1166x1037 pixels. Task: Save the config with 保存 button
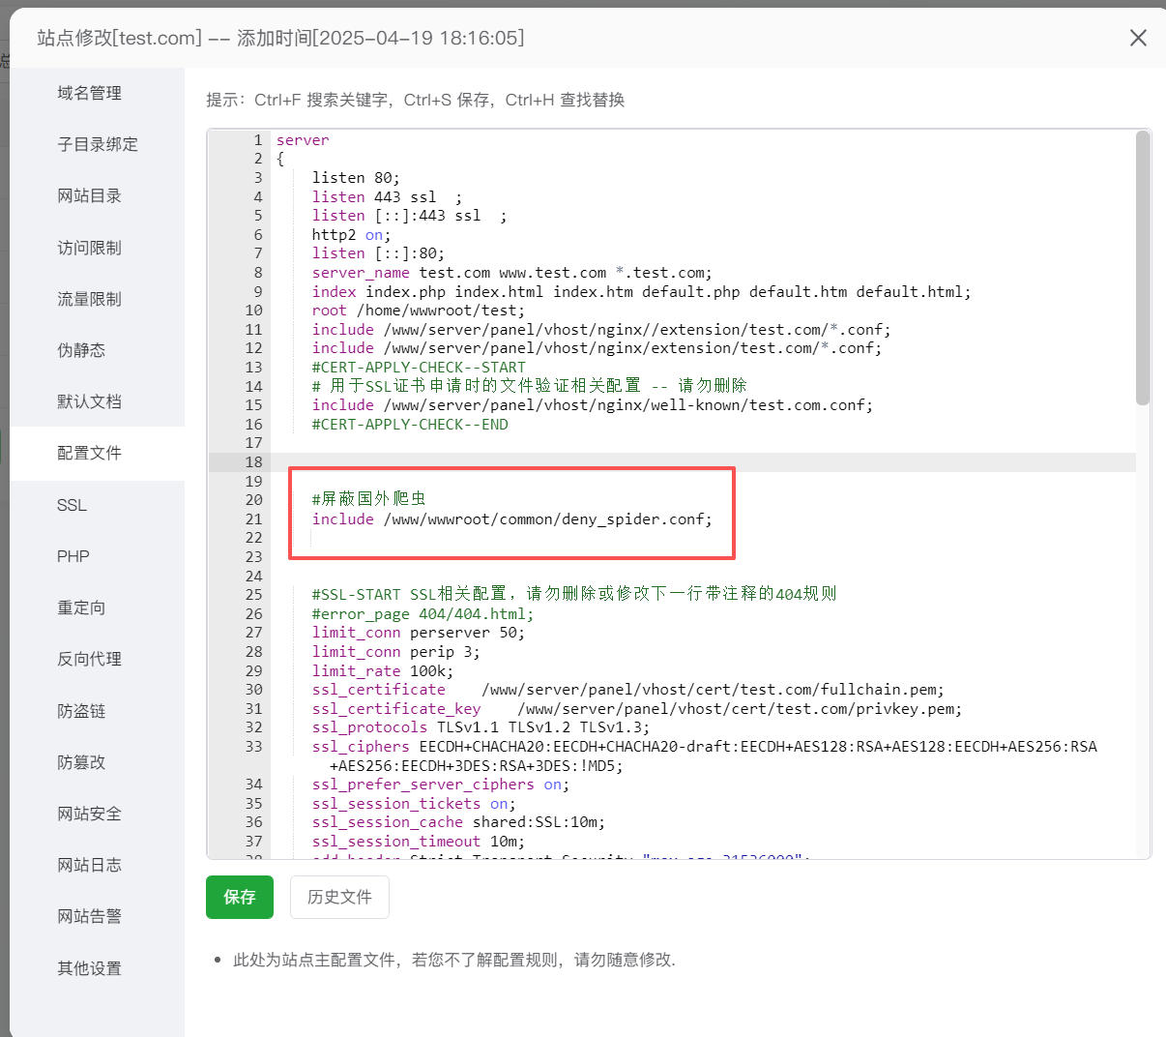240,897
